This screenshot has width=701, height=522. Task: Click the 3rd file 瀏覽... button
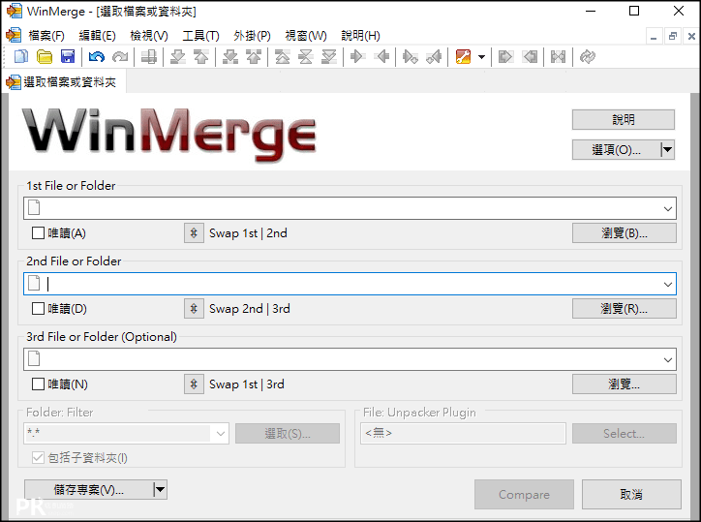(x=625, y=384)
